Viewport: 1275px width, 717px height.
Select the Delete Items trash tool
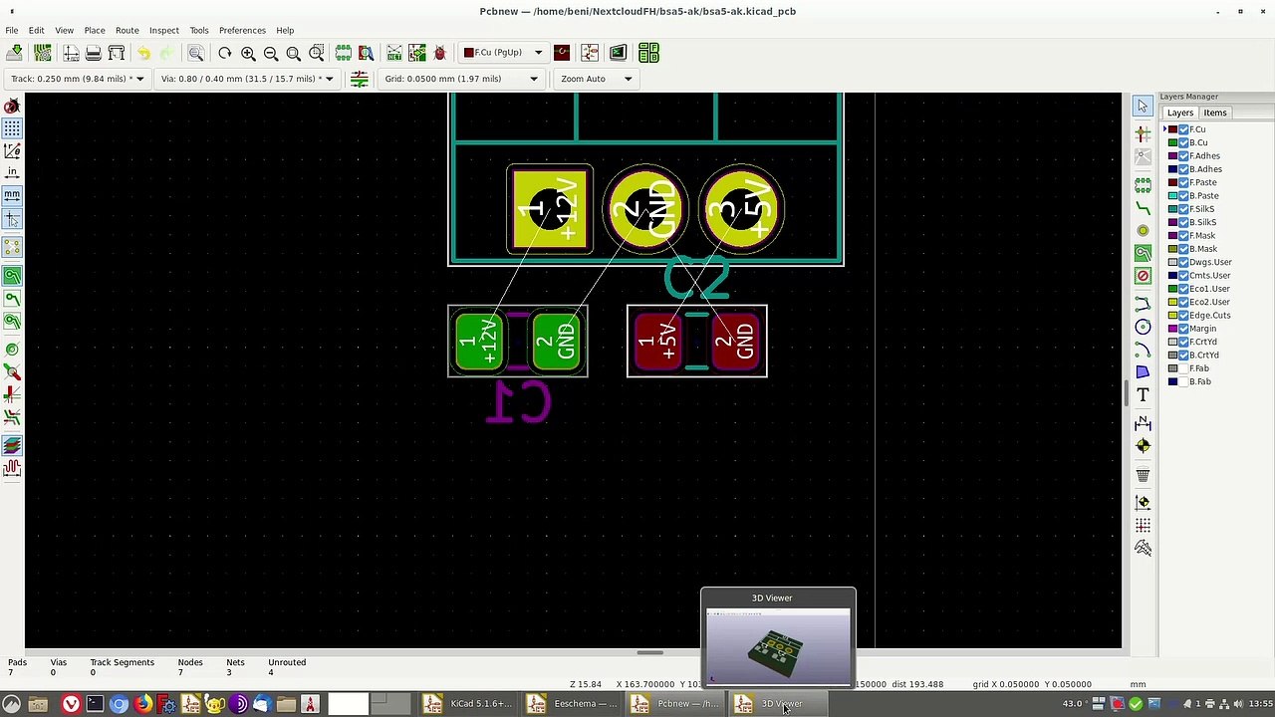click(1143, 475)
